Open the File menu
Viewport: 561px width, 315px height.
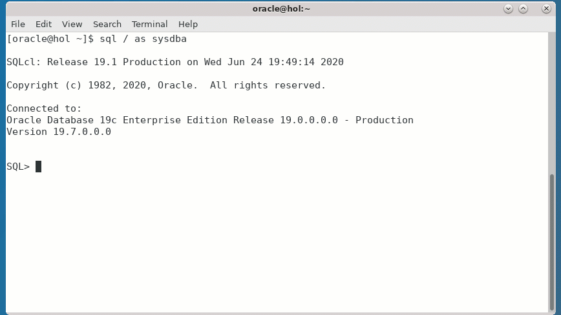pyautogui.click(x=18, y=24)
